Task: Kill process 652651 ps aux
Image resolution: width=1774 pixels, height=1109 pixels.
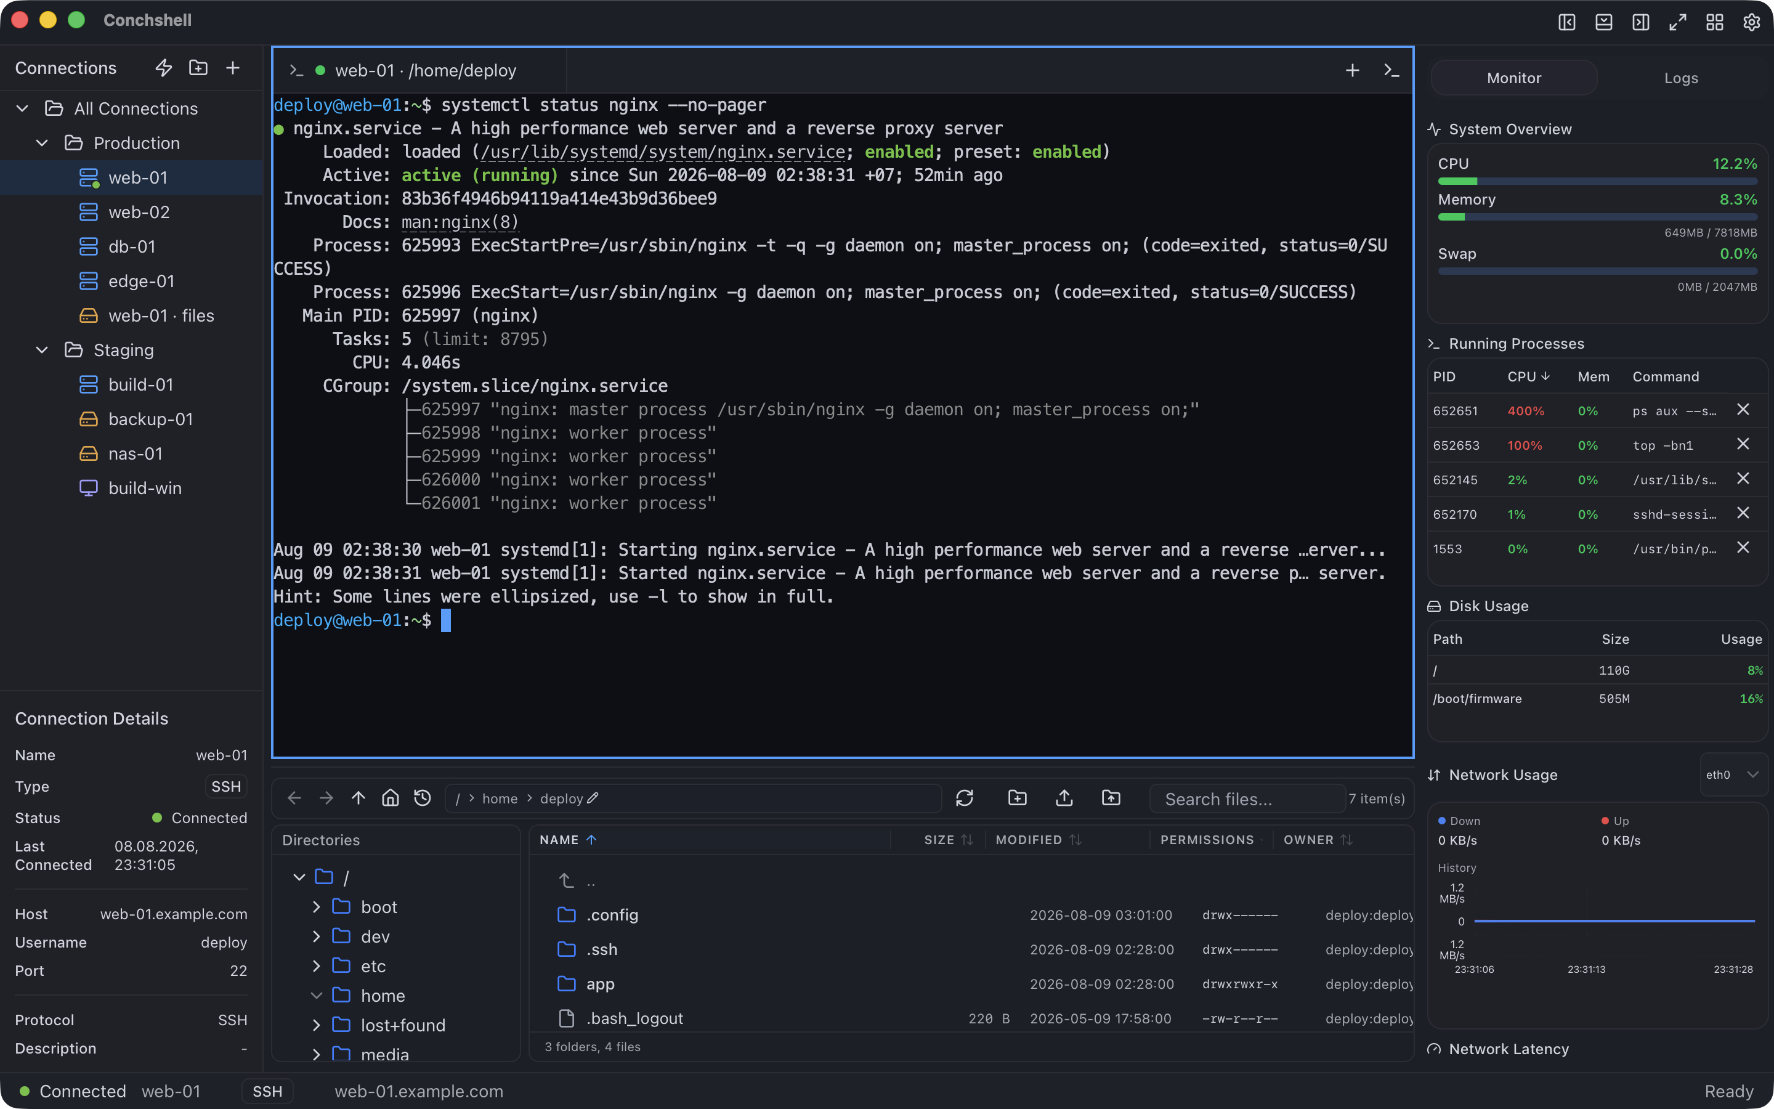Action: tap(1743, 409)
